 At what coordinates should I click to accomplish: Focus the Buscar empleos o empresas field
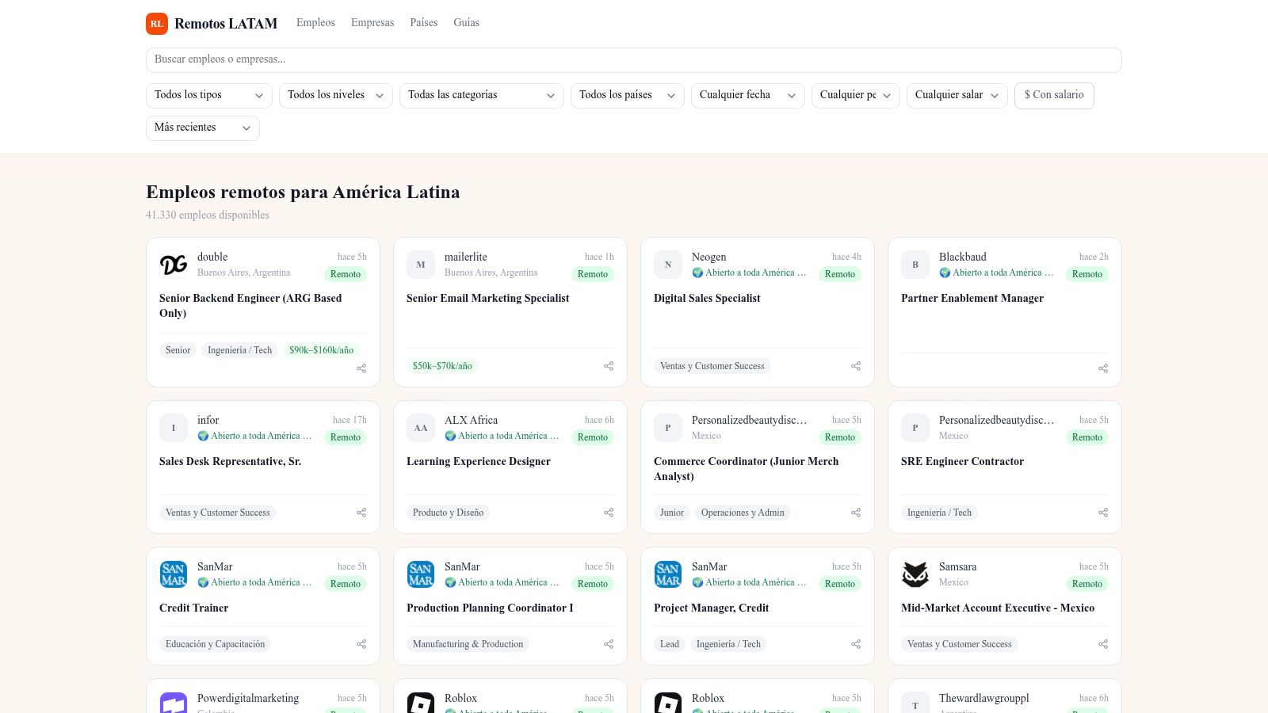(x=634, y=59)
